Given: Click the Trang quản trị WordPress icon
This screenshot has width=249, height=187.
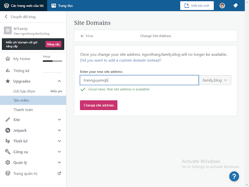Looking at the screenshot, I should (x=8, y=173).
